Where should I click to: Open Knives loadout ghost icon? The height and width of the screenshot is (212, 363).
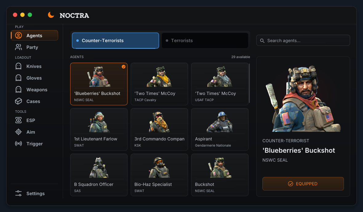pyautogui.click(x=18, y=66)
